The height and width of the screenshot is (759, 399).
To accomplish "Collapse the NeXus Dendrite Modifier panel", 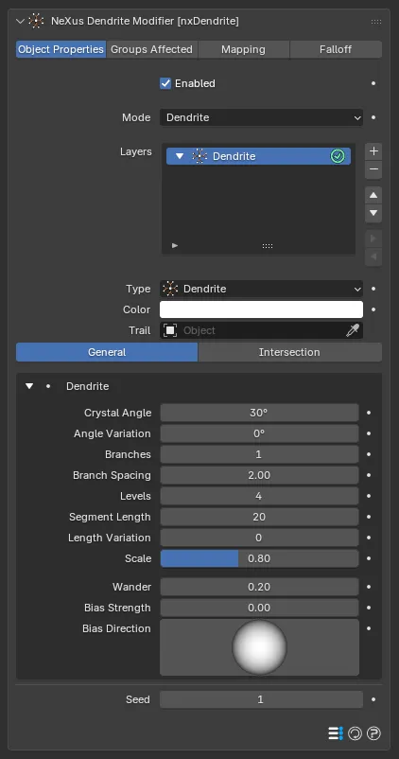I will (x=20, y=22).
